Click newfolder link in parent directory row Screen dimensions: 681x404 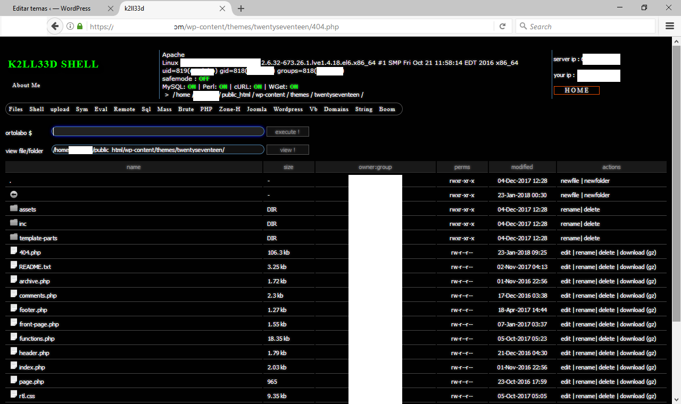(597, 195)
